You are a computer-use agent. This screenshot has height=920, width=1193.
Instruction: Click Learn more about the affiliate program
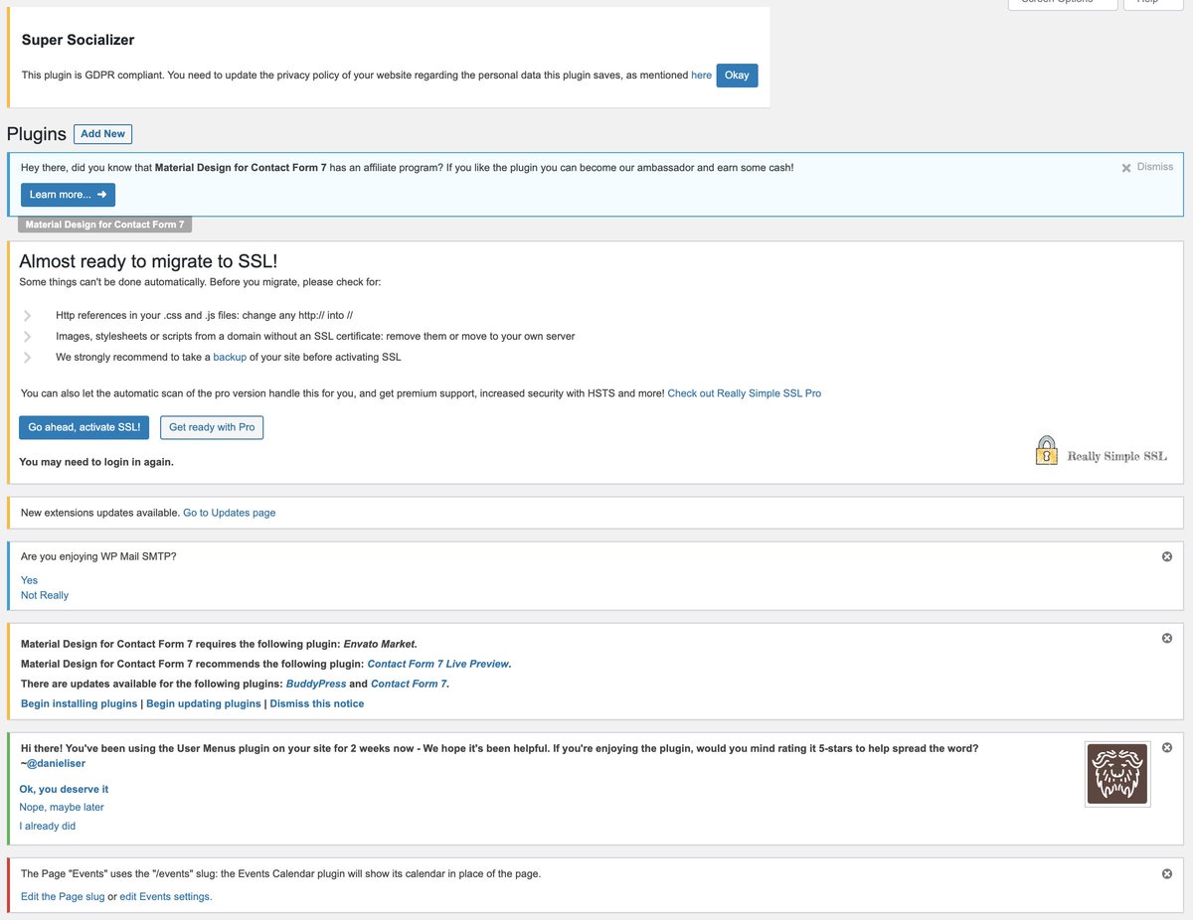67,195
